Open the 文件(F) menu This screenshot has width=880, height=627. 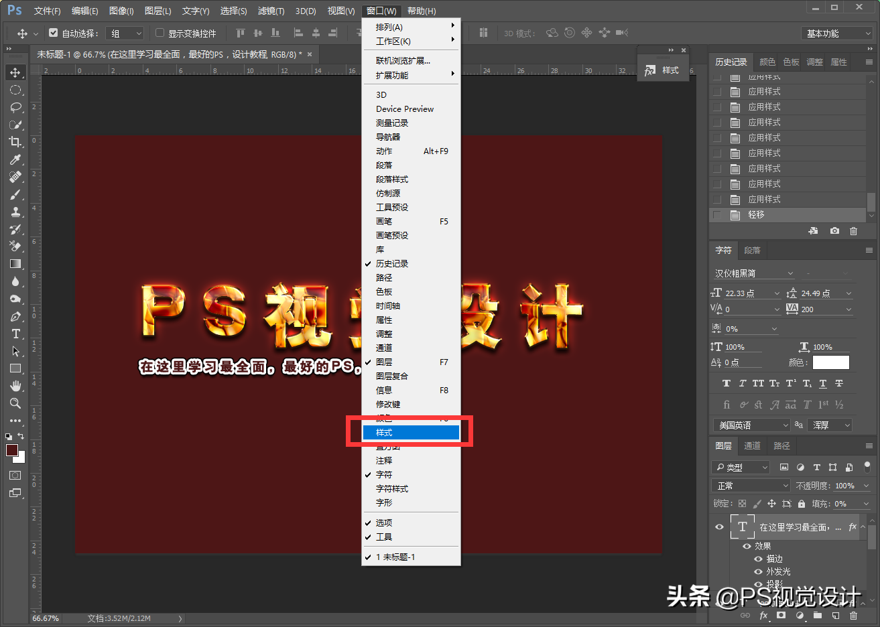tap(47, 11)
